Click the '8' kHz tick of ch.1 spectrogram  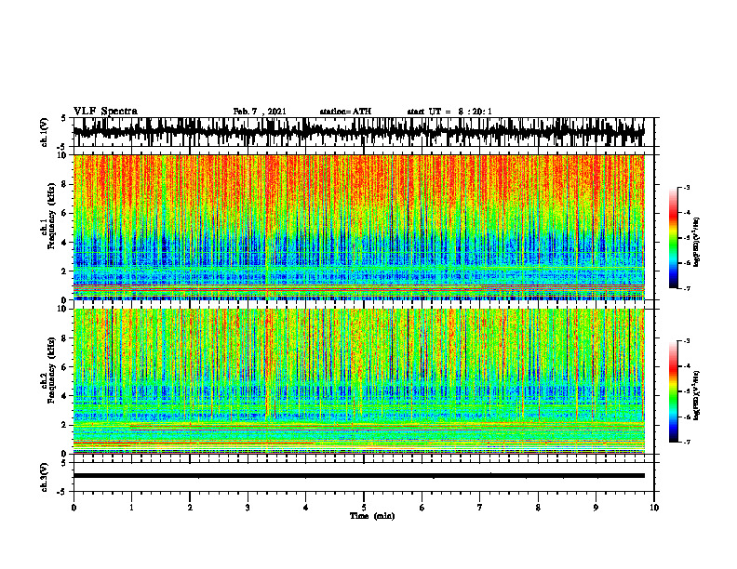pyautogui.click(x=65, y=184)
